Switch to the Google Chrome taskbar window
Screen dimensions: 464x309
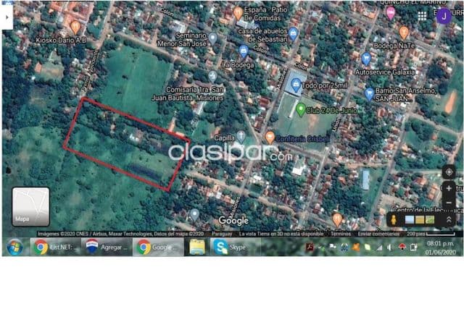coord(158,247)
